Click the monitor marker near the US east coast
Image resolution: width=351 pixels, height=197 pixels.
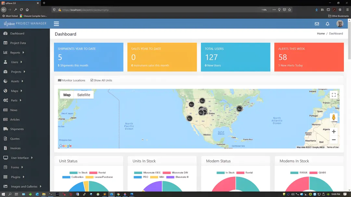(x=239, y=109)
